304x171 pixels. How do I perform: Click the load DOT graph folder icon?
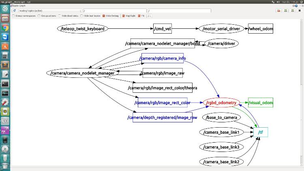[279, 10]
